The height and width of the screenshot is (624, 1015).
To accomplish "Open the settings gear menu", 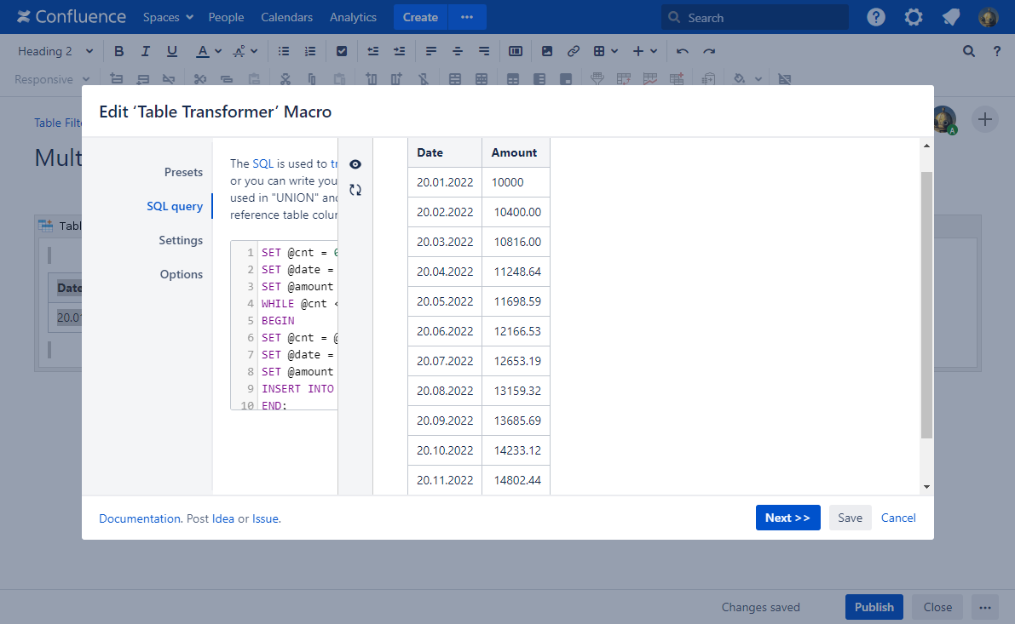I will [x=914, y=17].
